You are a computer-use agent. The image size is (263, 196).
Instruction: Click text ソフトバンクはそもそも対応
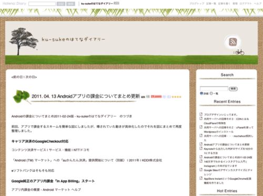click(33, 171)
